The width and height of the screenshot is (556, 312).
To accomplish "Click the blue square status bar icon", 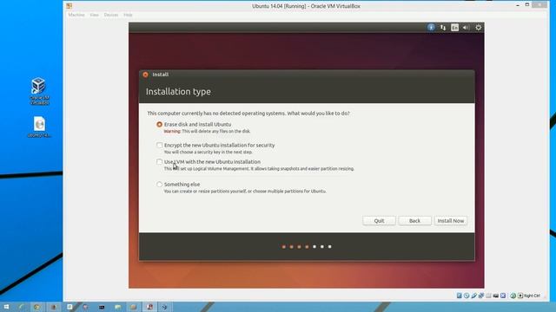I will click(503, 296).
